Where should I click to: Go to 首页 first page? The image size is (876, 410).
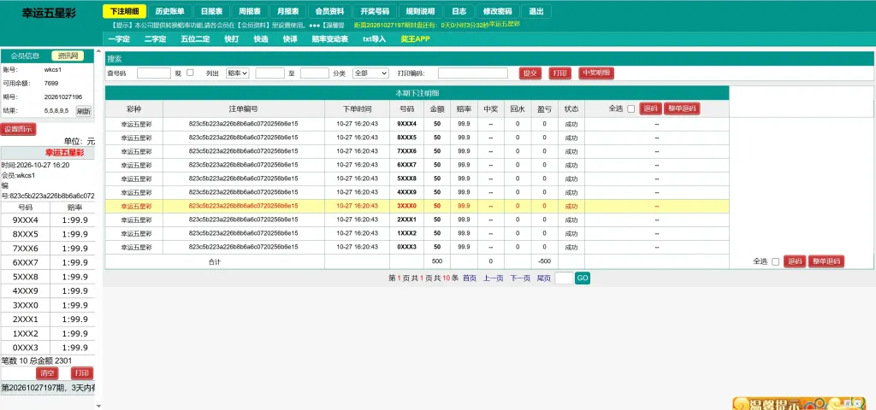[470, 278]
